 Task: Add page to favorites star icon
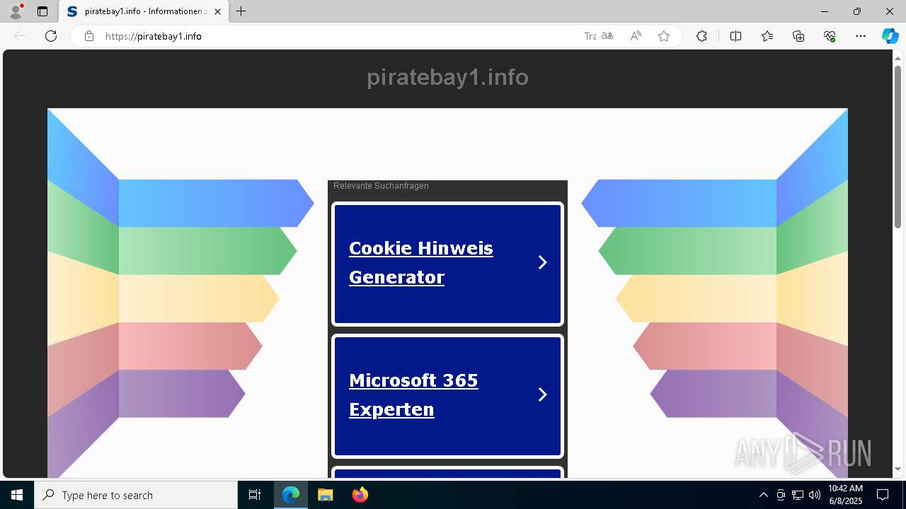[664, 36]
